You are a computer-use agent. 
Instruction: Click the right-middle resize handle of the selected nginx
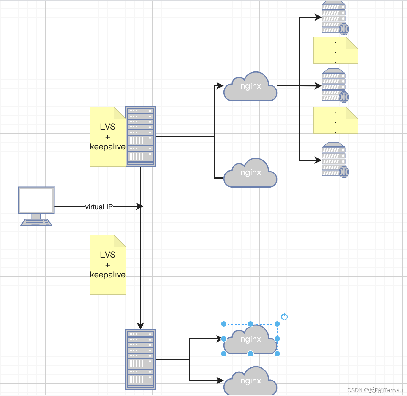coord(277,339)
